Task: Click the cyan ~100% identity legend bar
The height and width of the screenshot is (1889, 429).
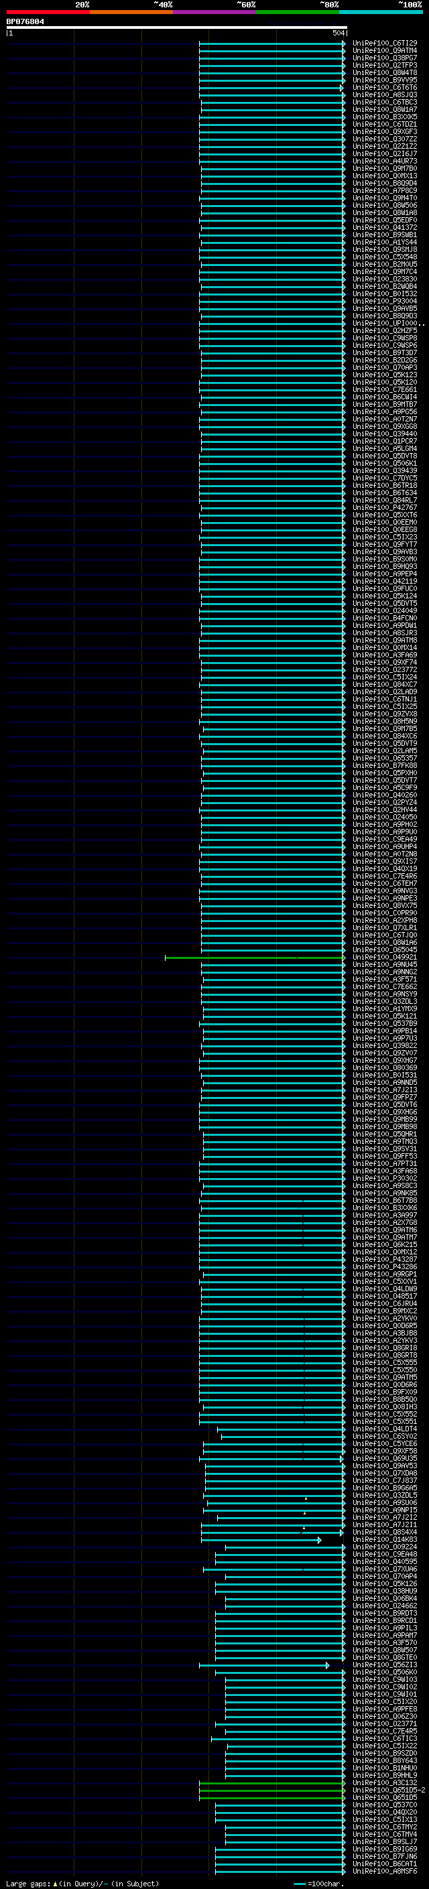Action: click(381, 12)
